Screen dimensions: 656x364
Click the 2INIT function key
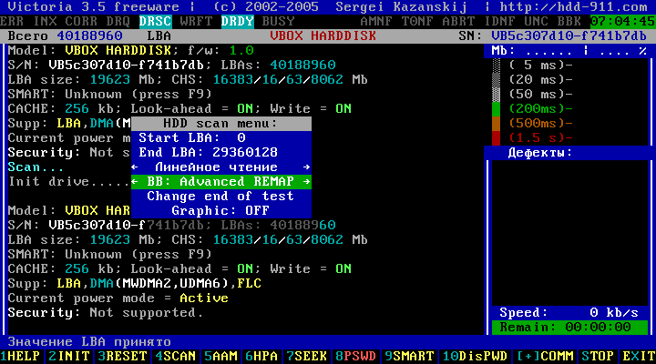point(69,356)
